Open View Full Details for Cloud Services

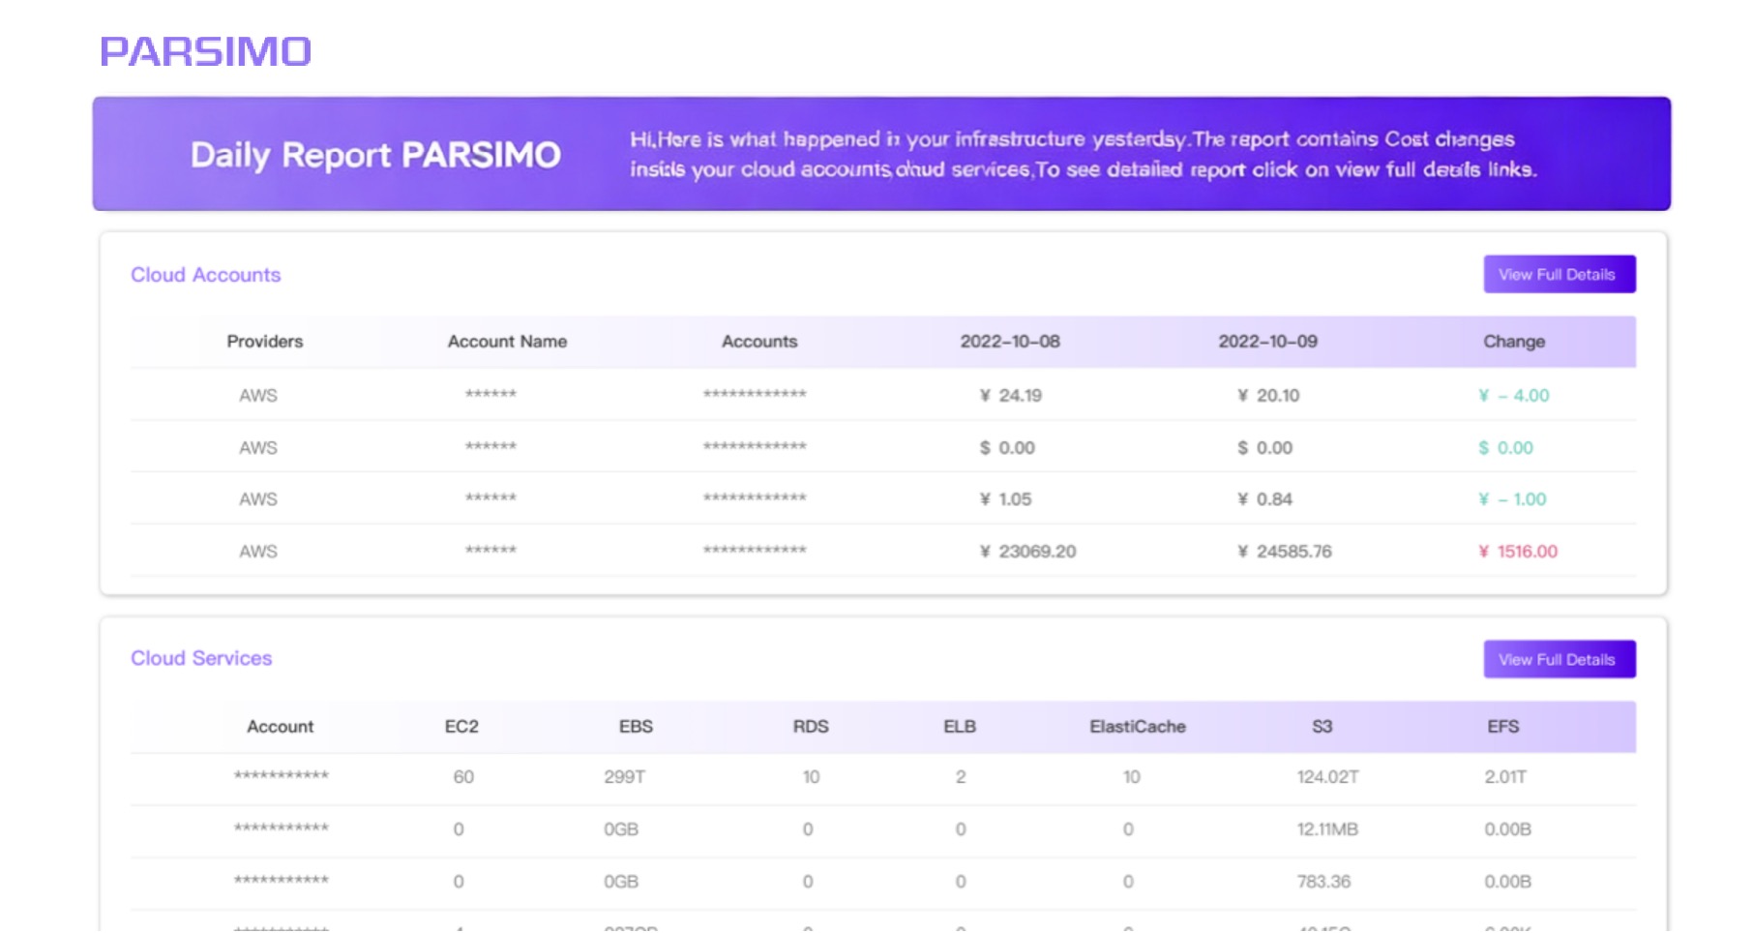click(1559, 659)
